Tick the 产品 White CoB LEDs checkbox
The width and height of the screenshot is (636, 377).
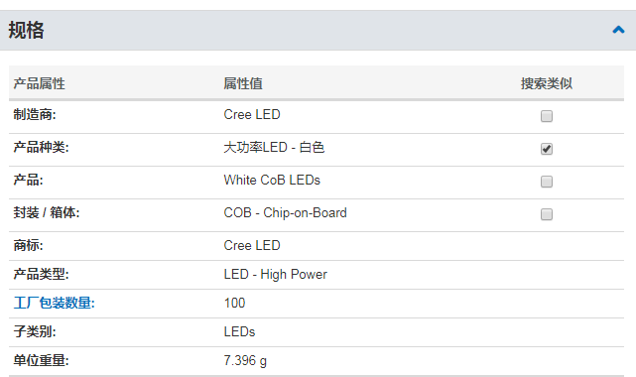coord(547,182)
